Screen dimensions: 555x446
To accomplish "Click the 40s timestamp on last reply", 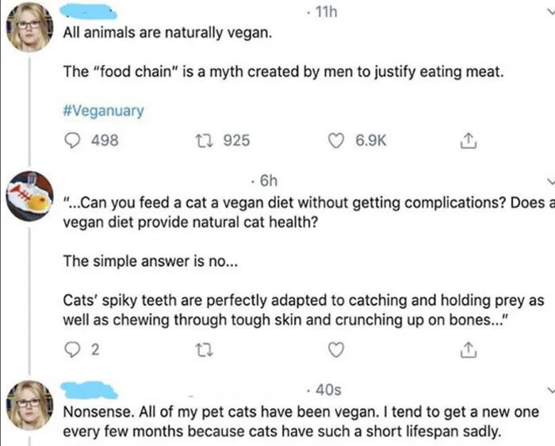I will [328, 390].
